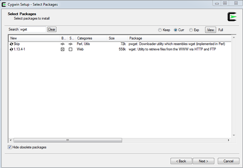Screen dimensions: 243x168
Task: Focus the Search field containing wget
Action: click(x=33, y=29)
